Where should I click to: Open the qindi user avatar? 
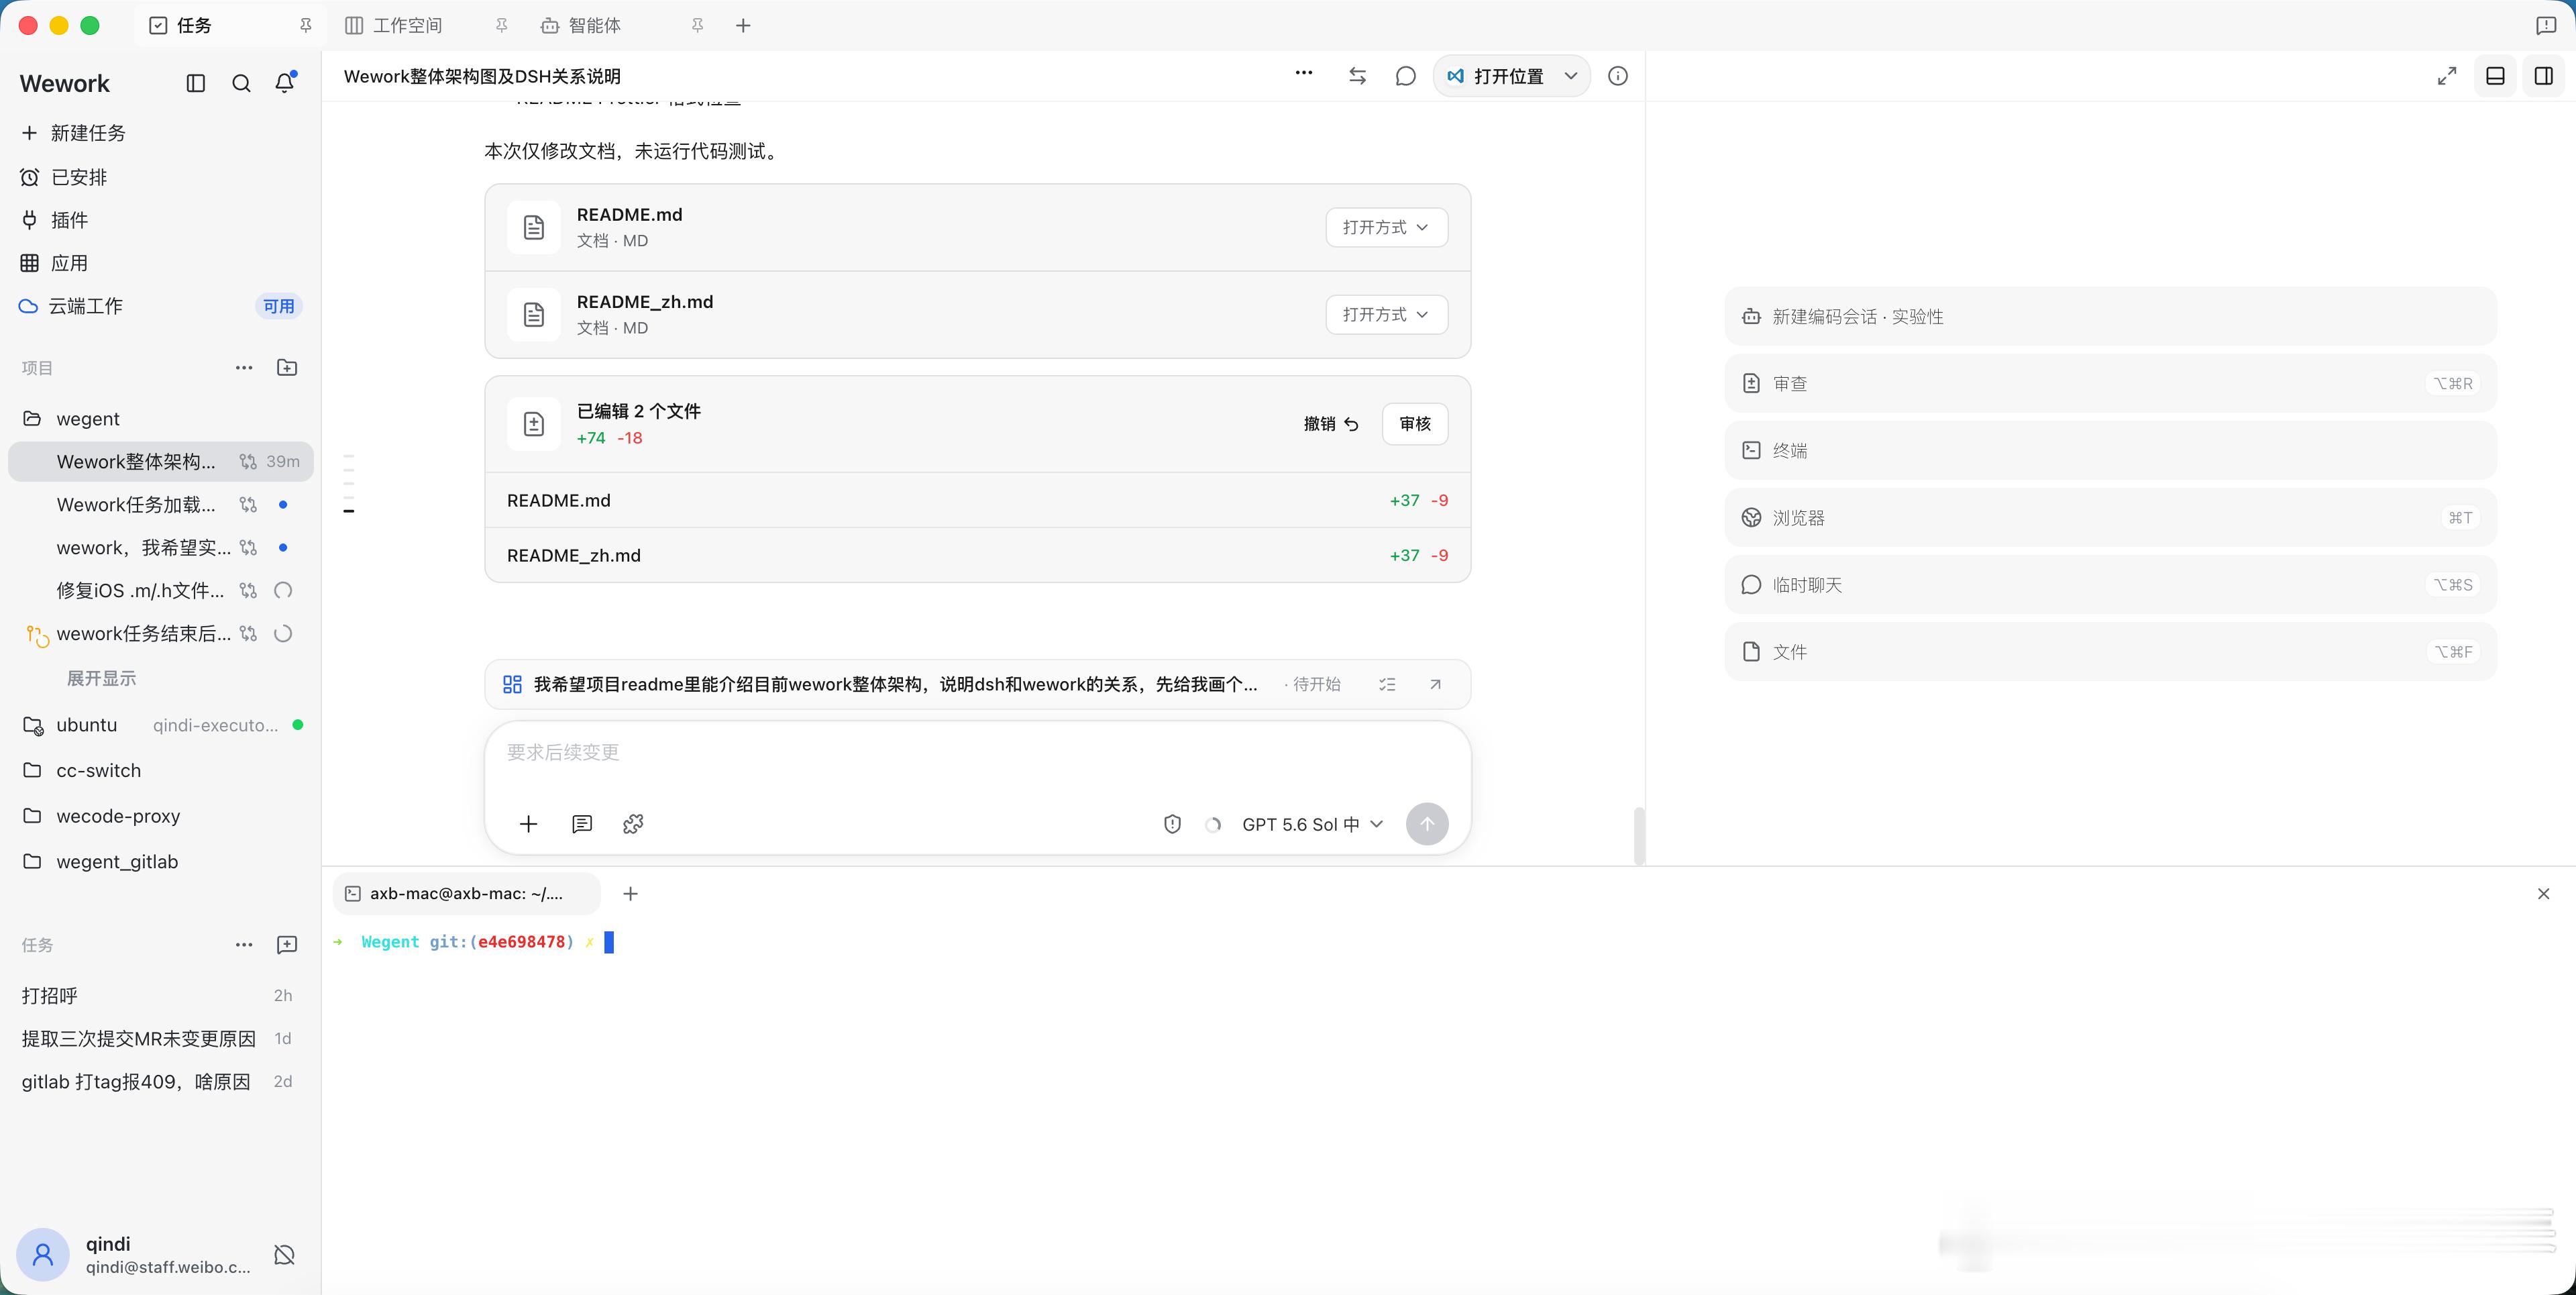click(x=43, y=1254)
